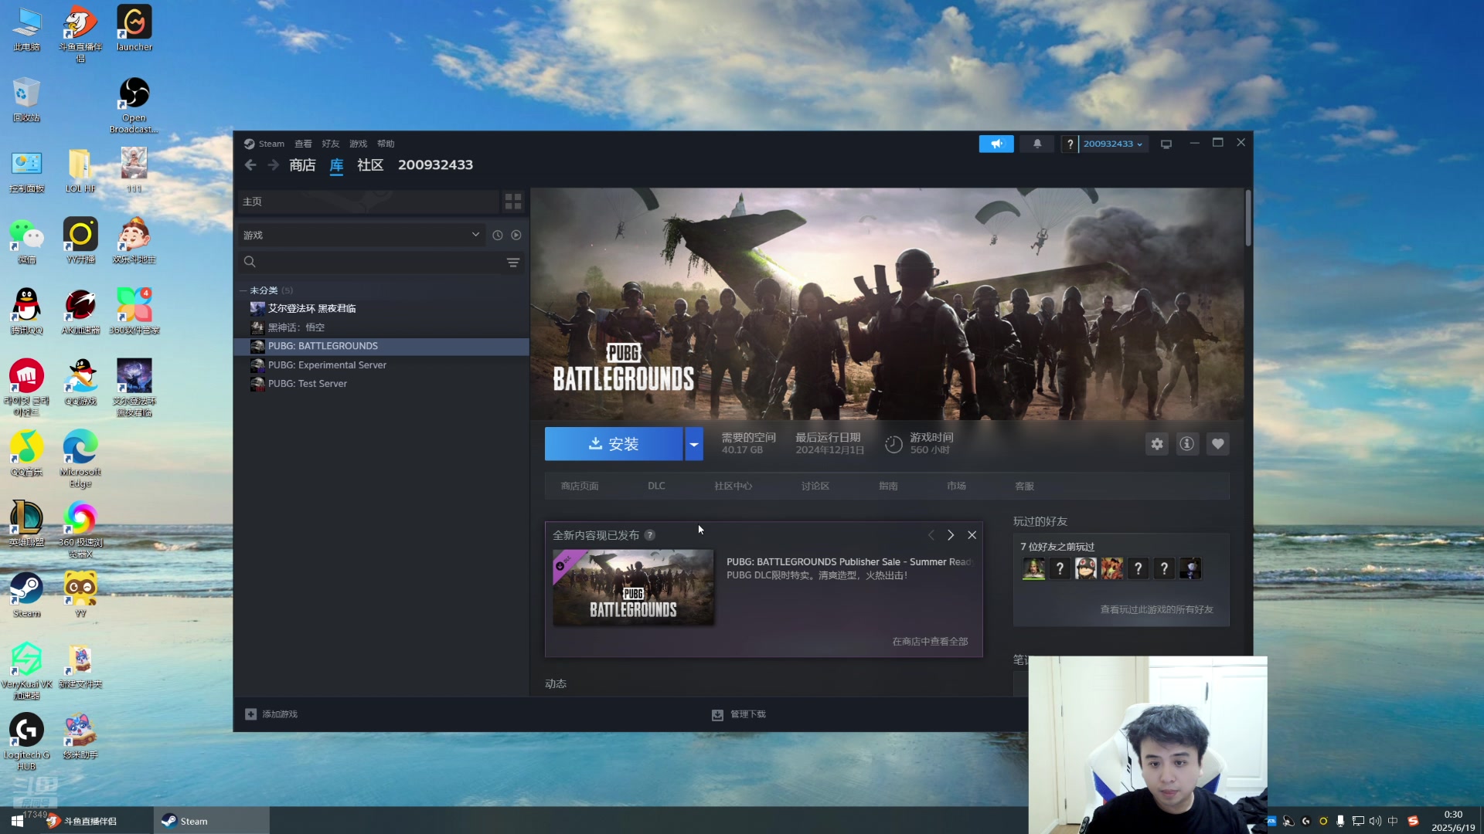This screenshot has width=1484, height=834.
Task: Collapse the 未分类 category
Action: [x=243, y=291]
